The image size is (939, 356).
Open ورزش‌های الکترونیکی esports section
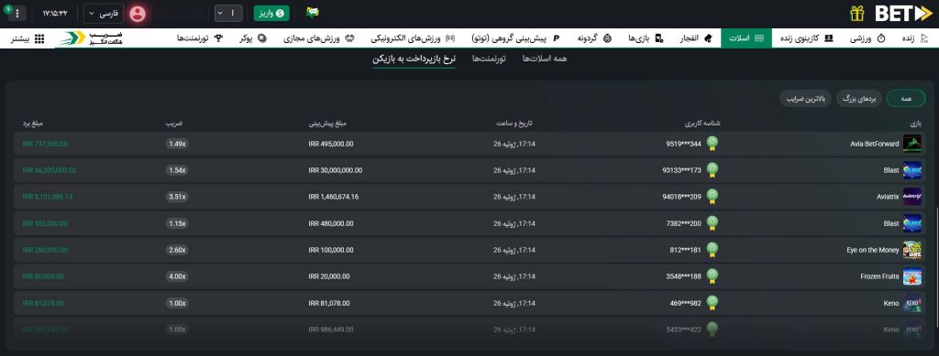coord(414,38)
